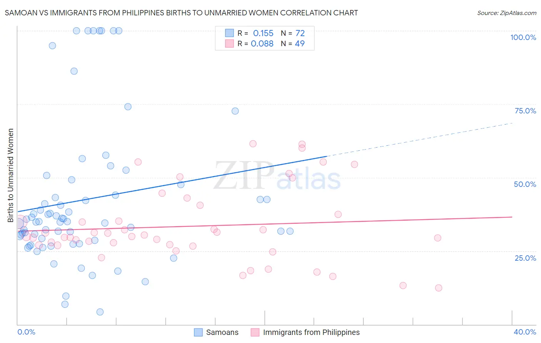
Task: Click the blue Samoans legend swatch at bottom
Action: (x=198, y=332)
